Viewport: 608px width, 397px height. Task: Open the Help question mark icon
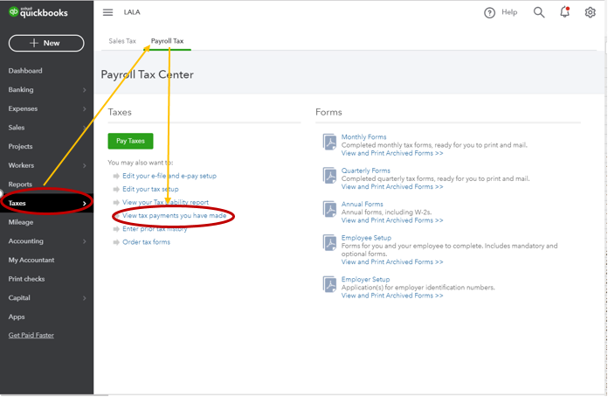(x=489, y=13)
